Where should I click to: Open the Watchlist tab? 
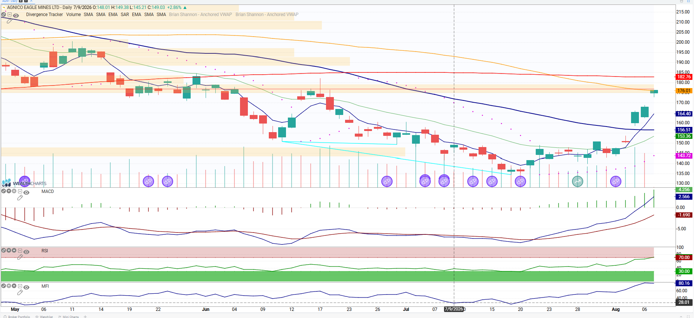44,317
